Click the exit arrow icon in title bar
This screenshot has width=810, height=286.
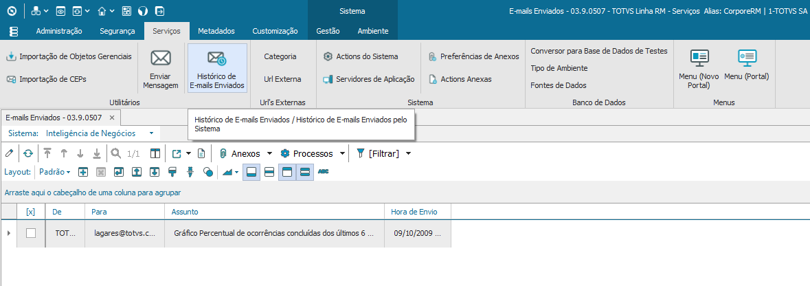coord(159,10)
